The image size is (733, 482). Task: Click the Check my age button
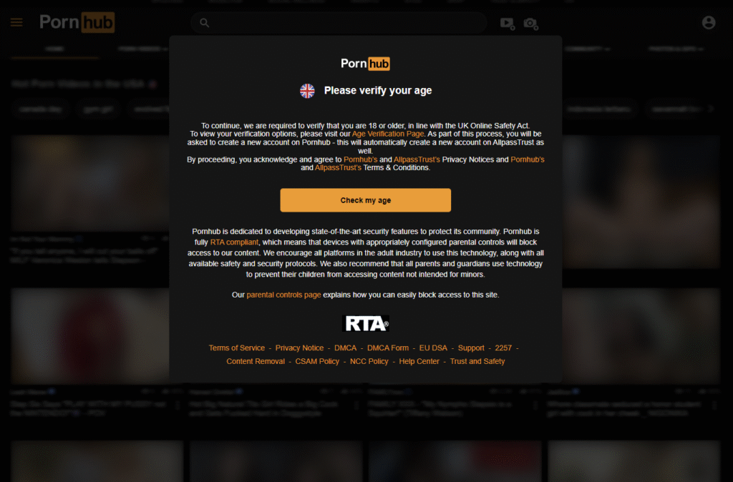tap(365, 200)
